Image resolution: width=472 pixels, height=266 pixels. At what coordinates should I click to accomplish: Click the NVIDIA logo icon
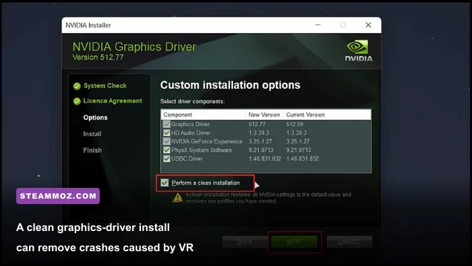pos(359,51)
